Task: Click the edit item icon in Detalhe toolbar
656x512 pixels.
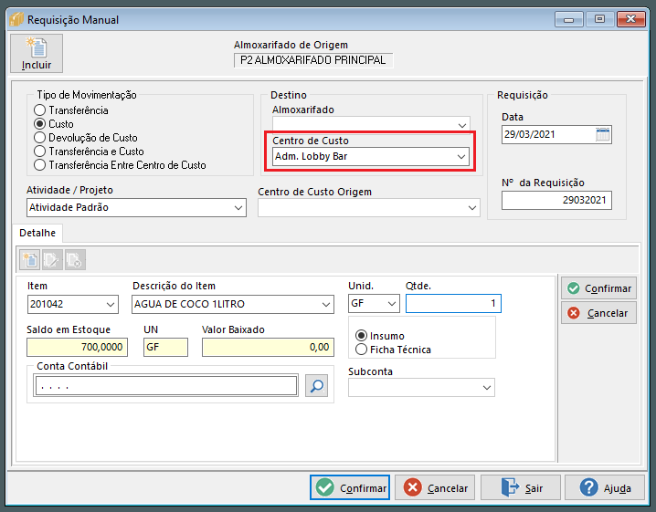Action: pos(52,260)
